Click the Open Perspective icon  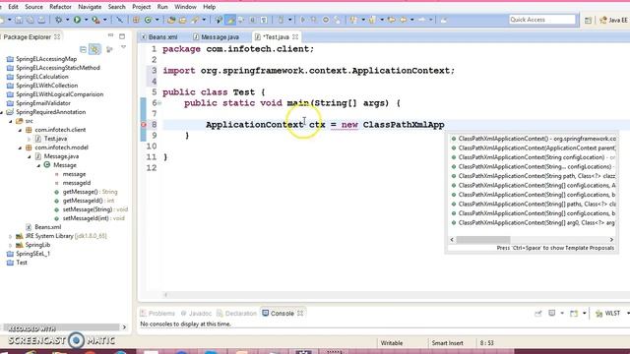click(x=589, y=20)
